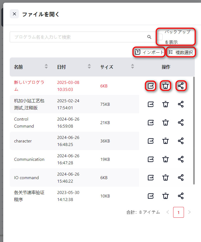
Task: Share the 新しいプログラム file
Action: (x=181, y=86)
